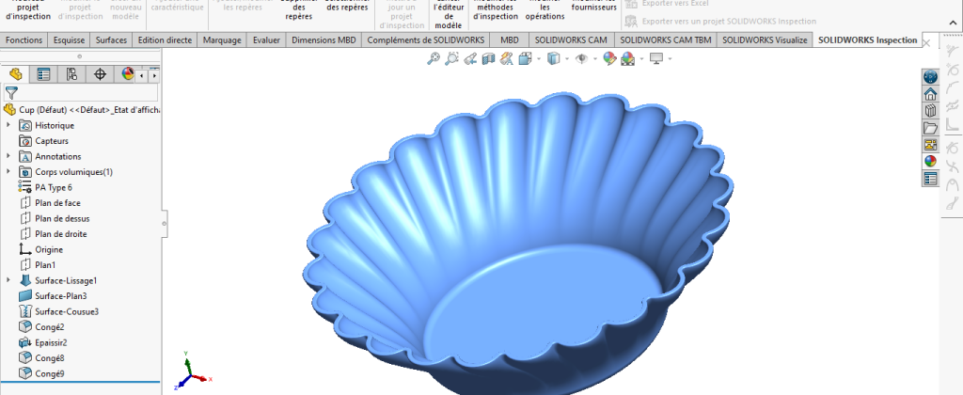963x395 pixels.
Task: Open Dynamic Annotation Views tool
Action: pyautogui.click(x=507, y=58)
